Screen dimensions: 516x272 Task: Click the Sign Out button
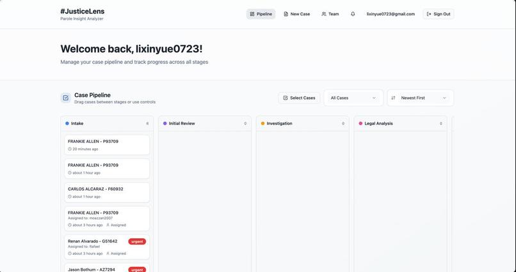[439, 14]
